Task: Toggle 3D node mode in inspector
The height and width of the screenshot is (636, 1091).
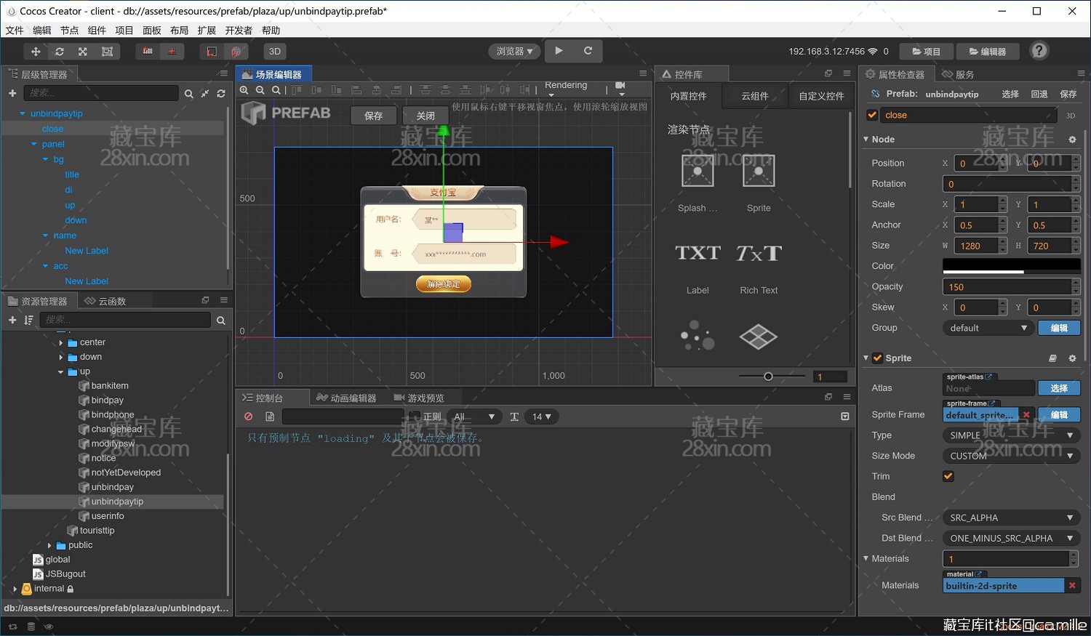Action: pyautogui.click(x=1071, y=116)
